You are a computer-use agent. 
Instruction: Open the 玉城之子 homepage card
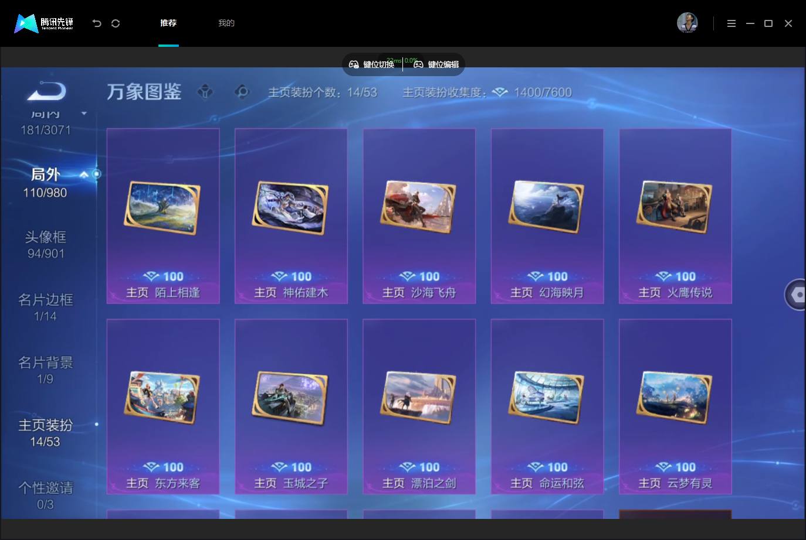pyautogui.click(x=291, y=406)
